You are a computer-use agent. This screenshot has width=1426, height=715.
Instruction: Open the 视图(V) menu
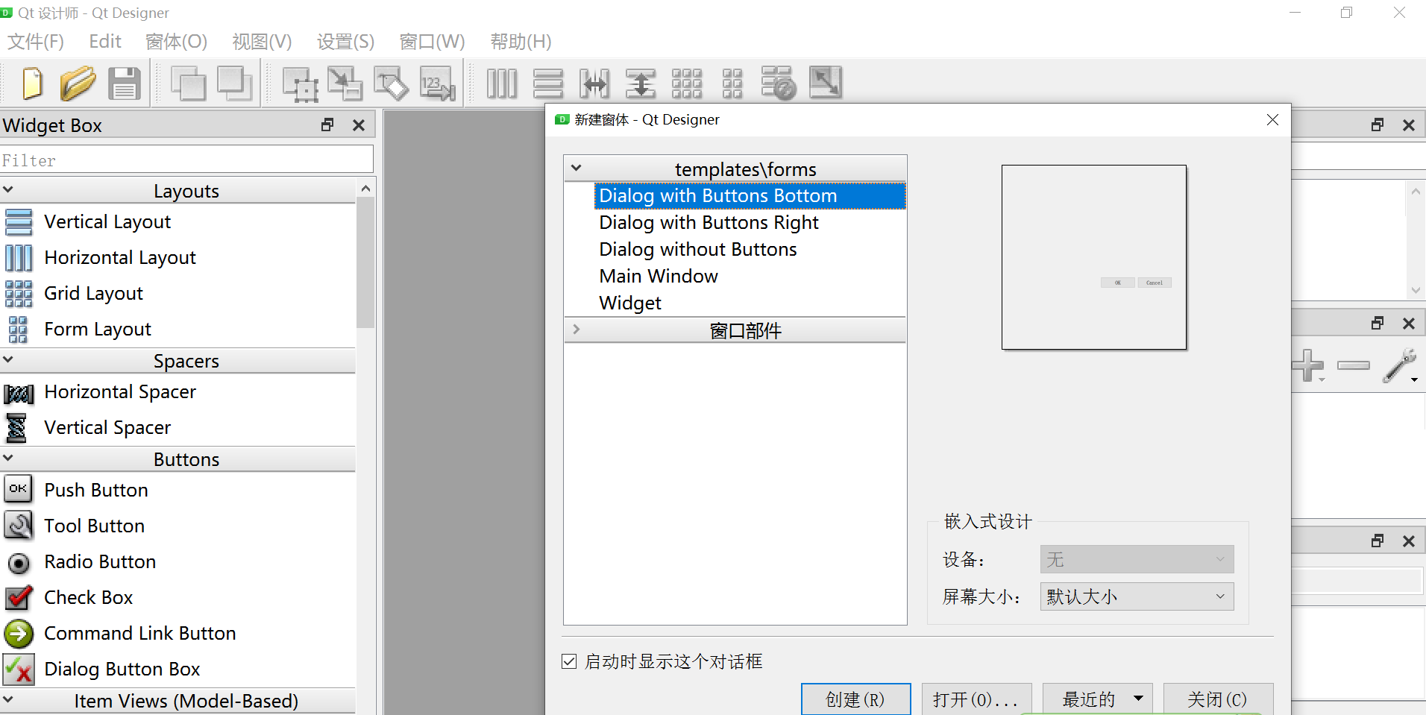point(262,42)
